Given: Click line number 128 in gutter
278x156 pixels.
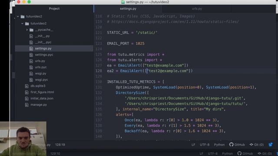Looking at the screenshot, I should (x=99, y=71).
